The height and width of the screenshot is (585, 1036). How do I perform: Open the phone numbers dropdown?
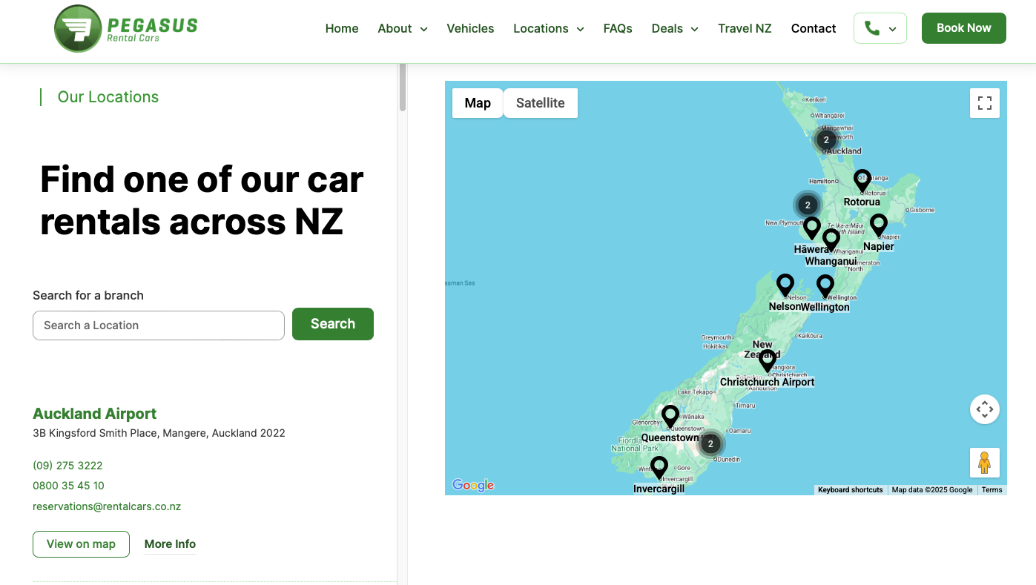(880, 28)
